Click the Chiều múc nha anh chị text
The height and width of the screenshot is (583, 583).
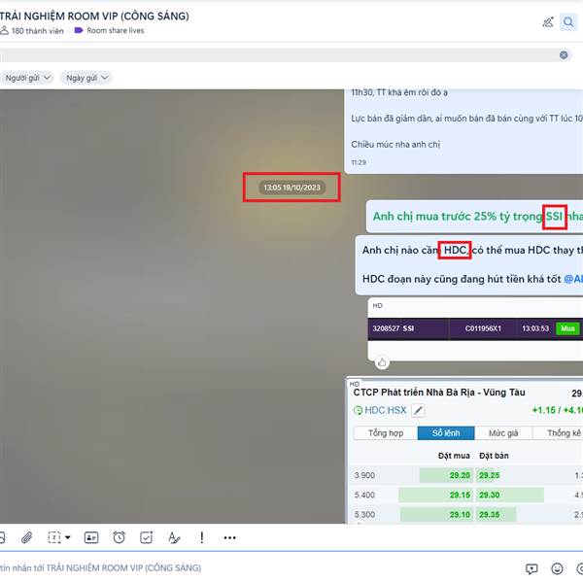coord(395,144)
